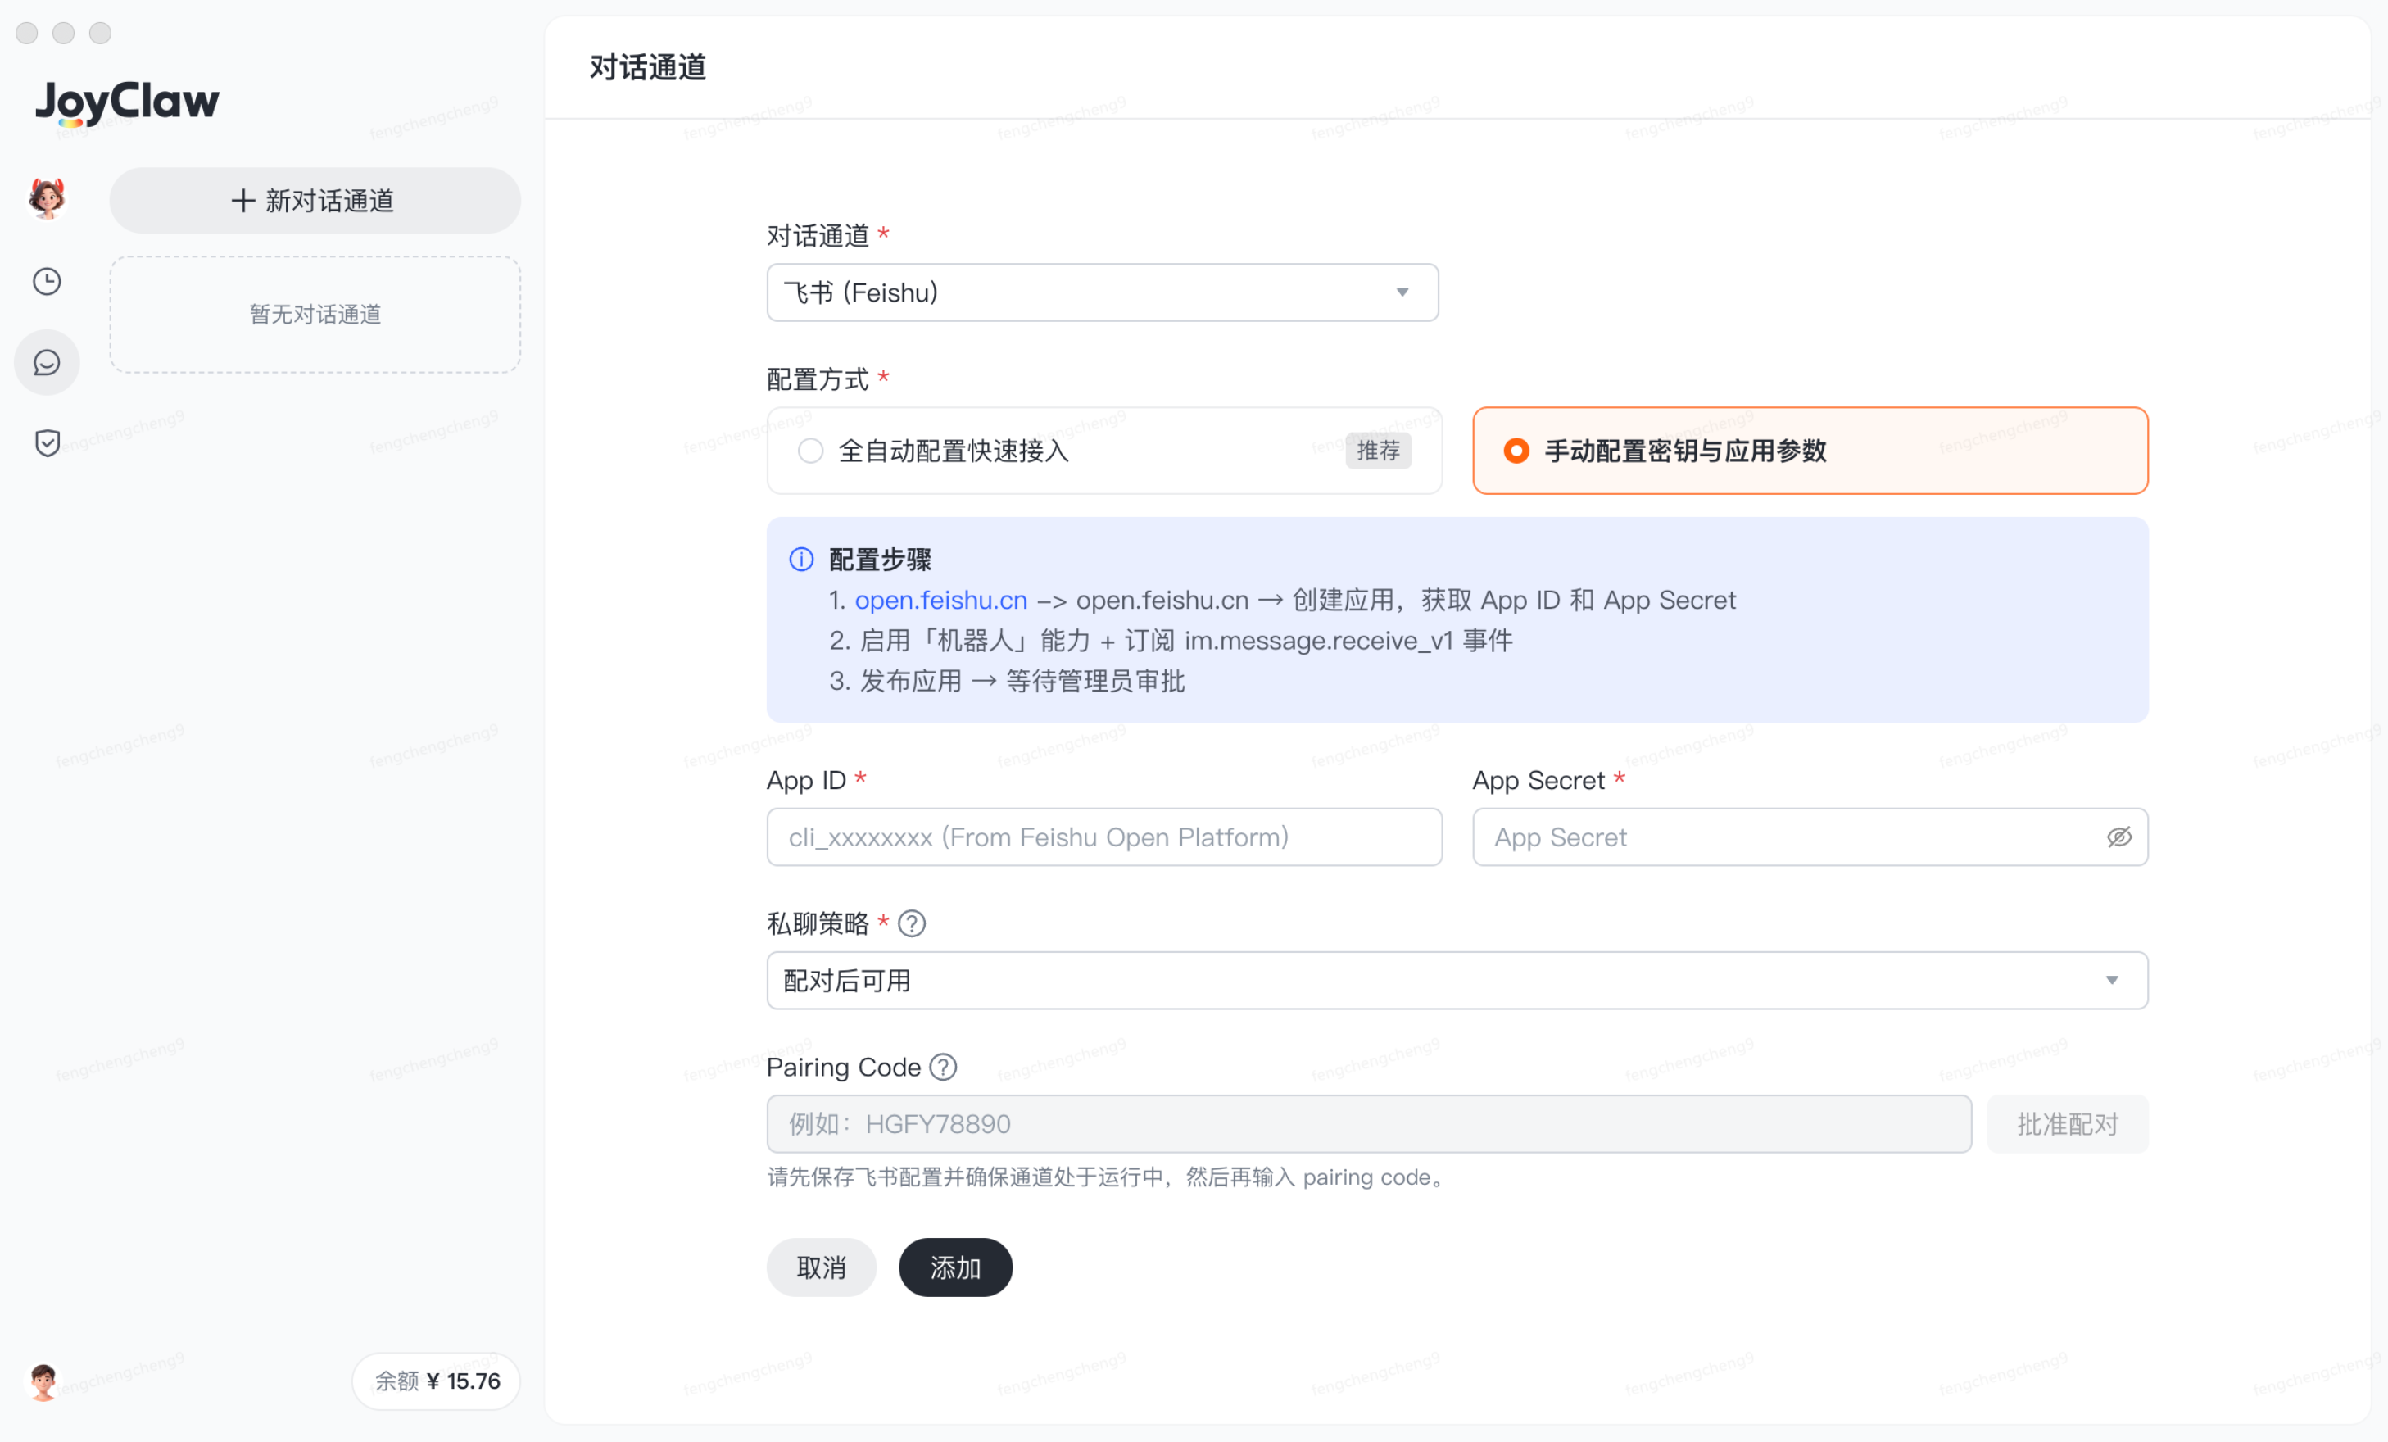The image size is (2388, 1442).
Task: Open the 私聊策略 dropdown
Action: [x=1457, y=981]
